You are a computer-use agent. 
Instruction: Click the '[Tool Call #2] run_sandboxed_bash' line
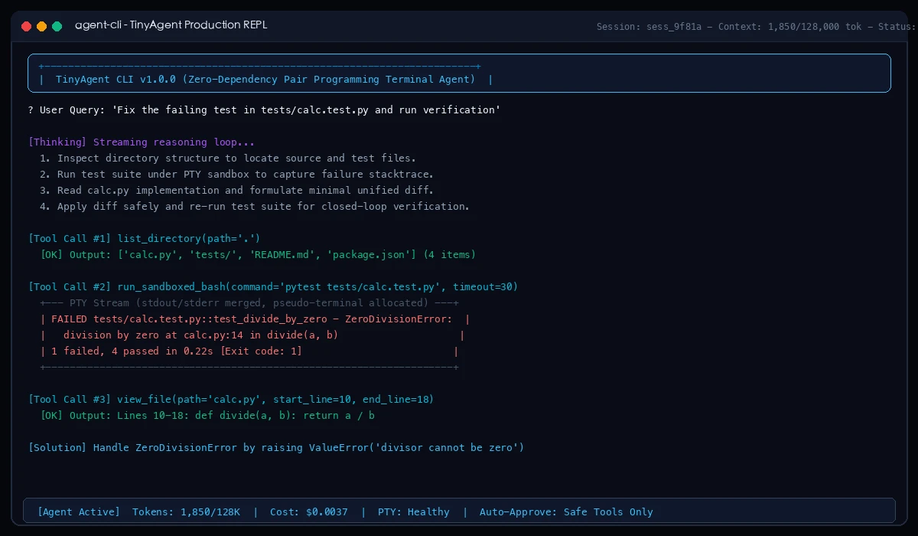coord(273,287)
